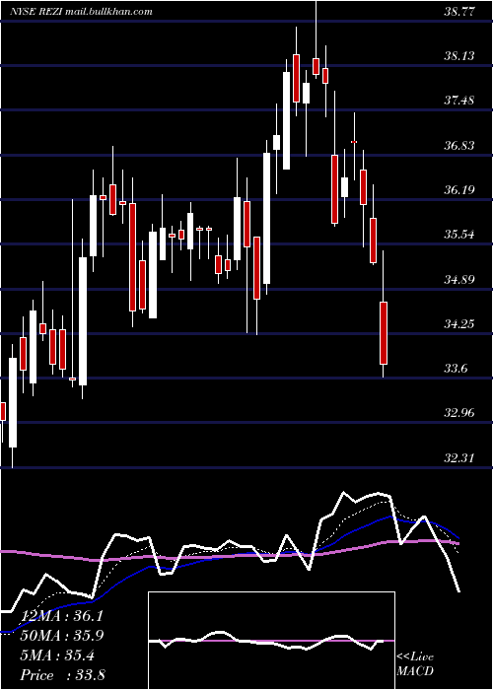Screen dimensions: 493x690
Task: Select the 34.25 price axis label
Action: pyautogui.click(x=459, y=324)
